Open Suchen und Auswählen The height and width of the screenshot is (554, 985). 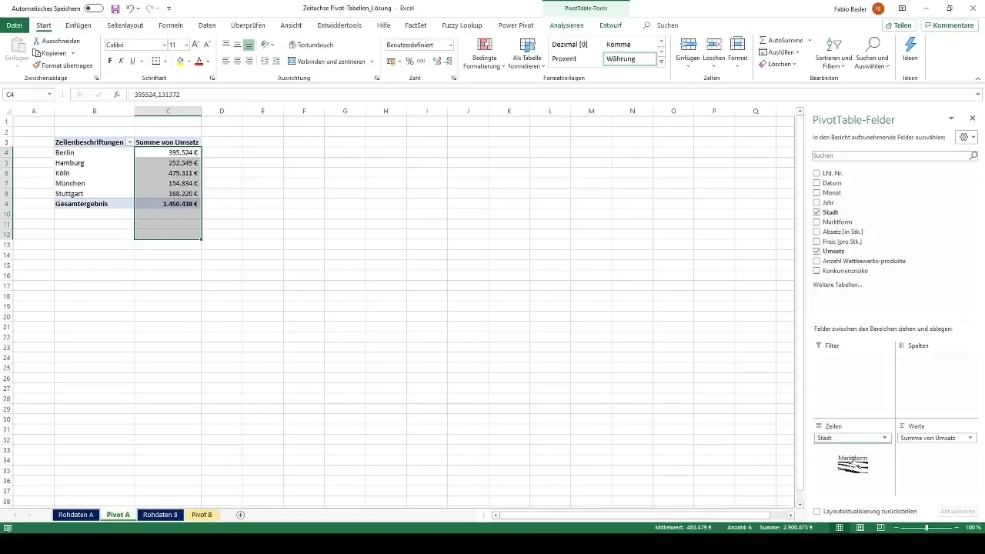[872, 52]
